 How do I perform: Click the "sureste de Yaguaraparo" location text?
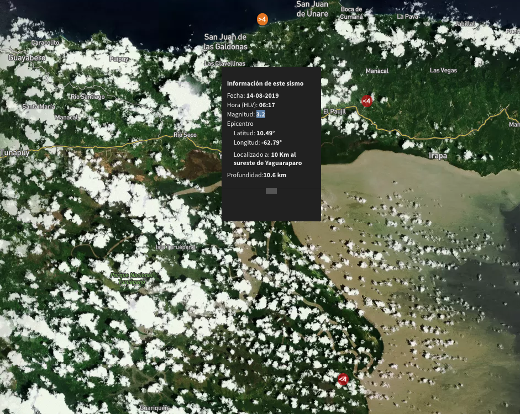(267, 163)
